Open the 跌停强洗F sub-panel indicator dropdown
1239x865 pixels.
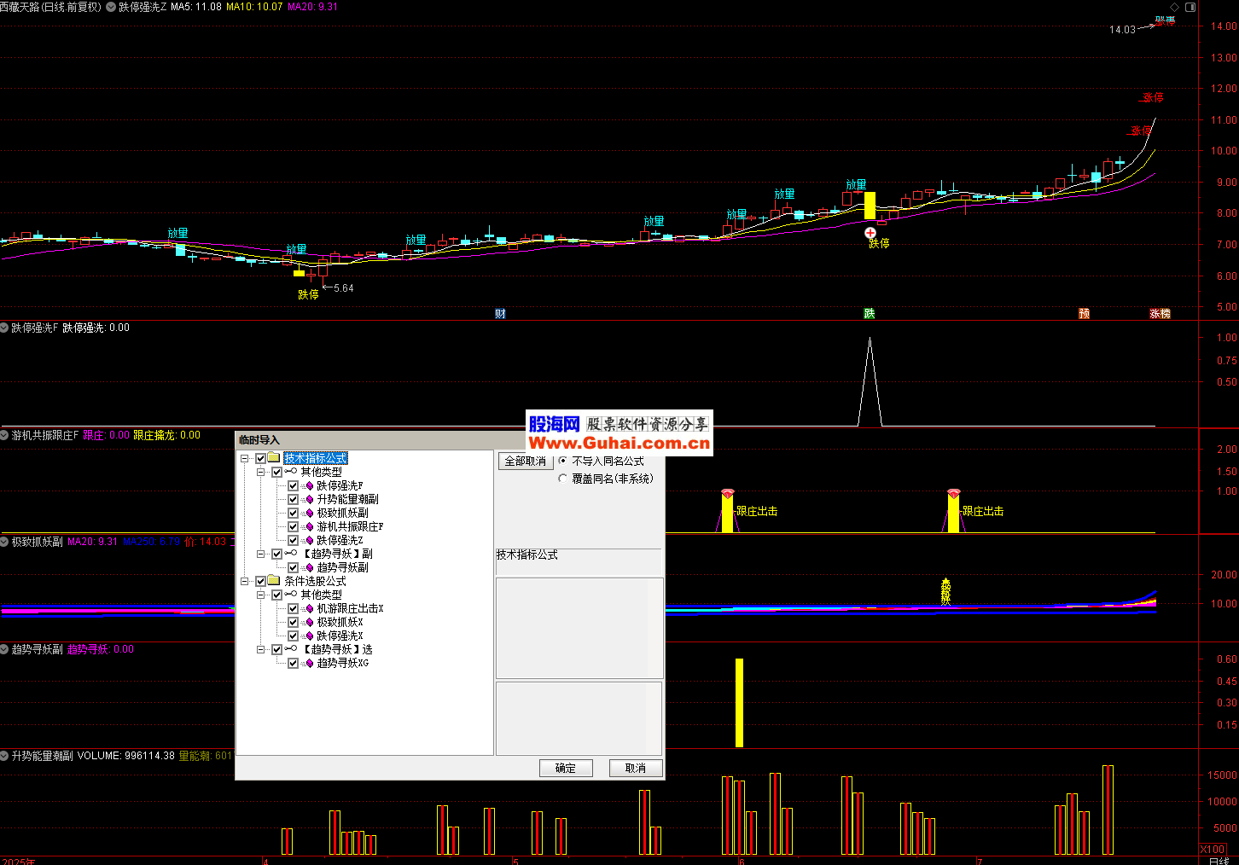tap(4, 328)
